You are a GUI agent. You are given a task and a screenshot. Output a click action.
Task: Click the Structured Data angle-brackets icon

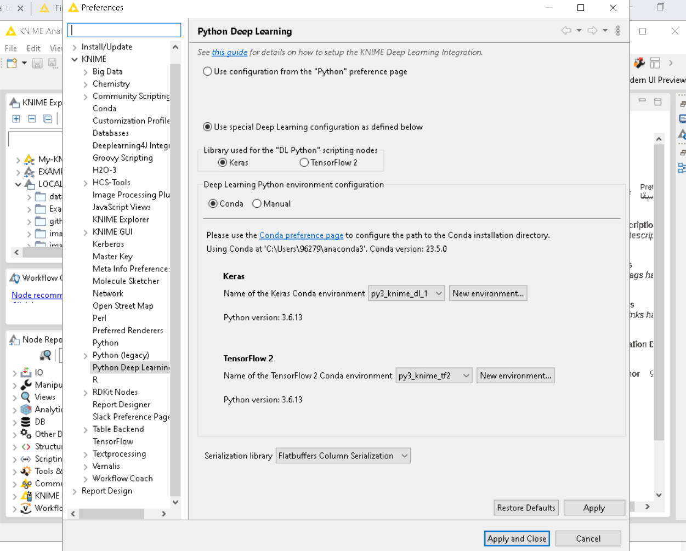pyautogui.click(x=26, y=446)
